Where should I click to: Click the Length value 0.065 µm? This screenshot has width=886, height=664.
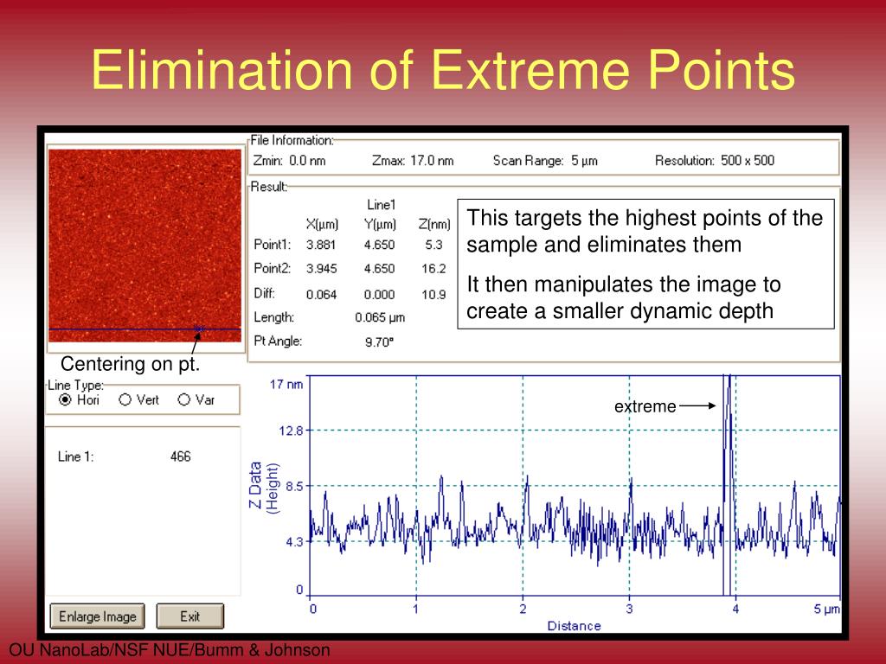pos(380,318)
